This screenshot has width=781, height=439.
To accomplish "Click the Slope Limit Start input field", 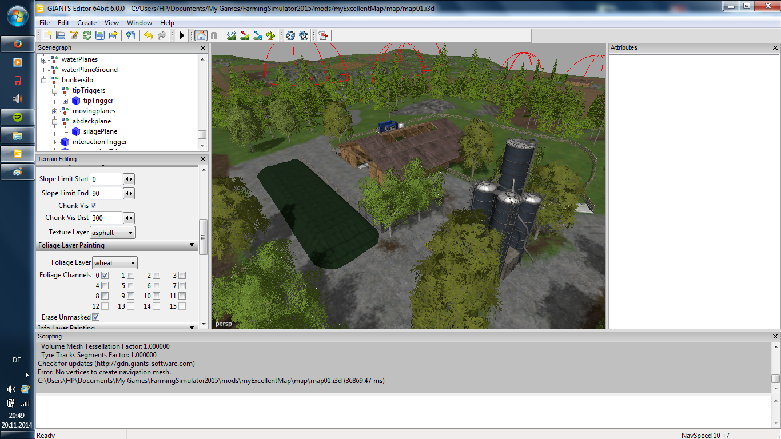I will (x=106, y=179).
